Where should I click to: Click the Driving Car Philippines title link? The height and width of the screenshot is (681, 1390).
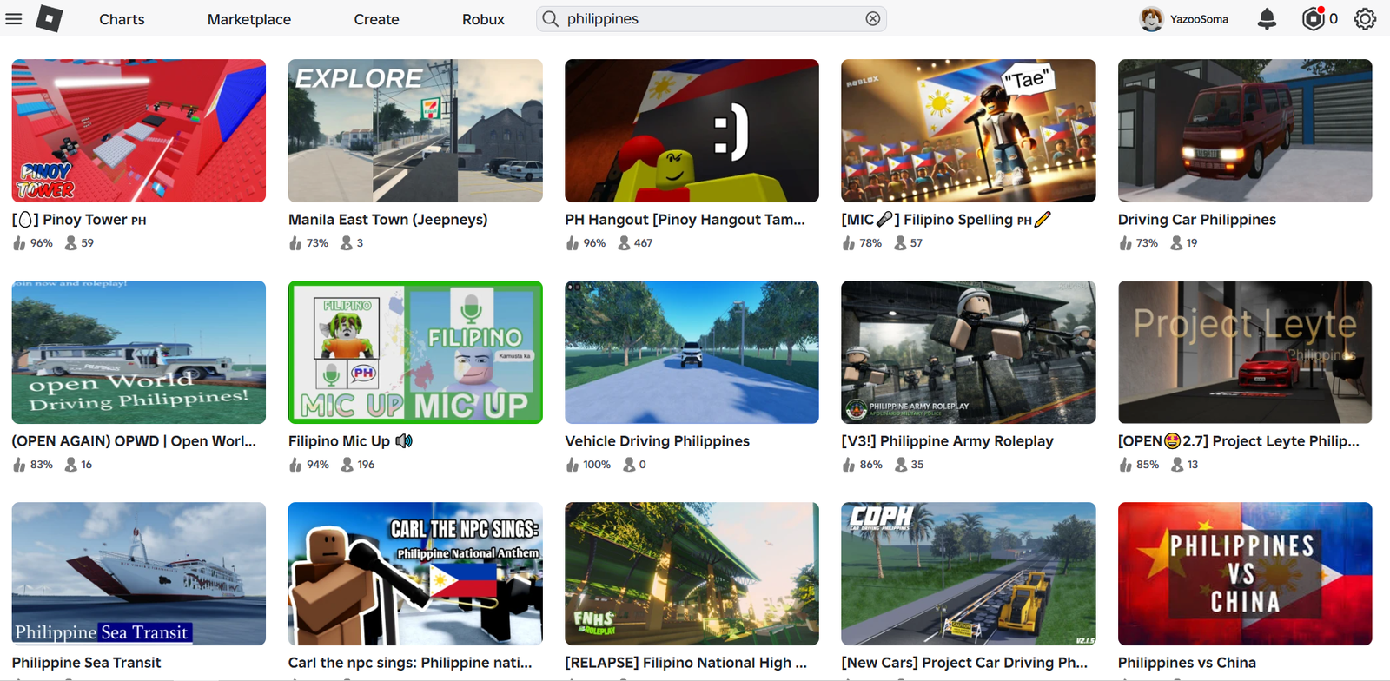tap(1196, 220)
